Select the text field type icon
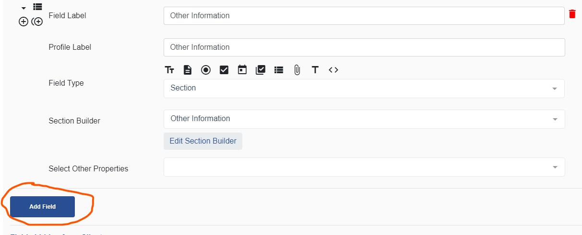The image size is (582, 235). pos(169,70)
